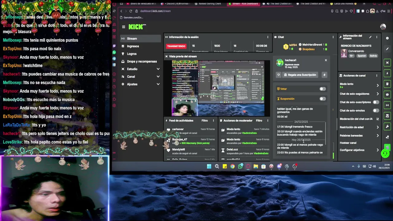Open the Kick hamburger menu
This screenshot has height=221, width=393.
(123, 27)
